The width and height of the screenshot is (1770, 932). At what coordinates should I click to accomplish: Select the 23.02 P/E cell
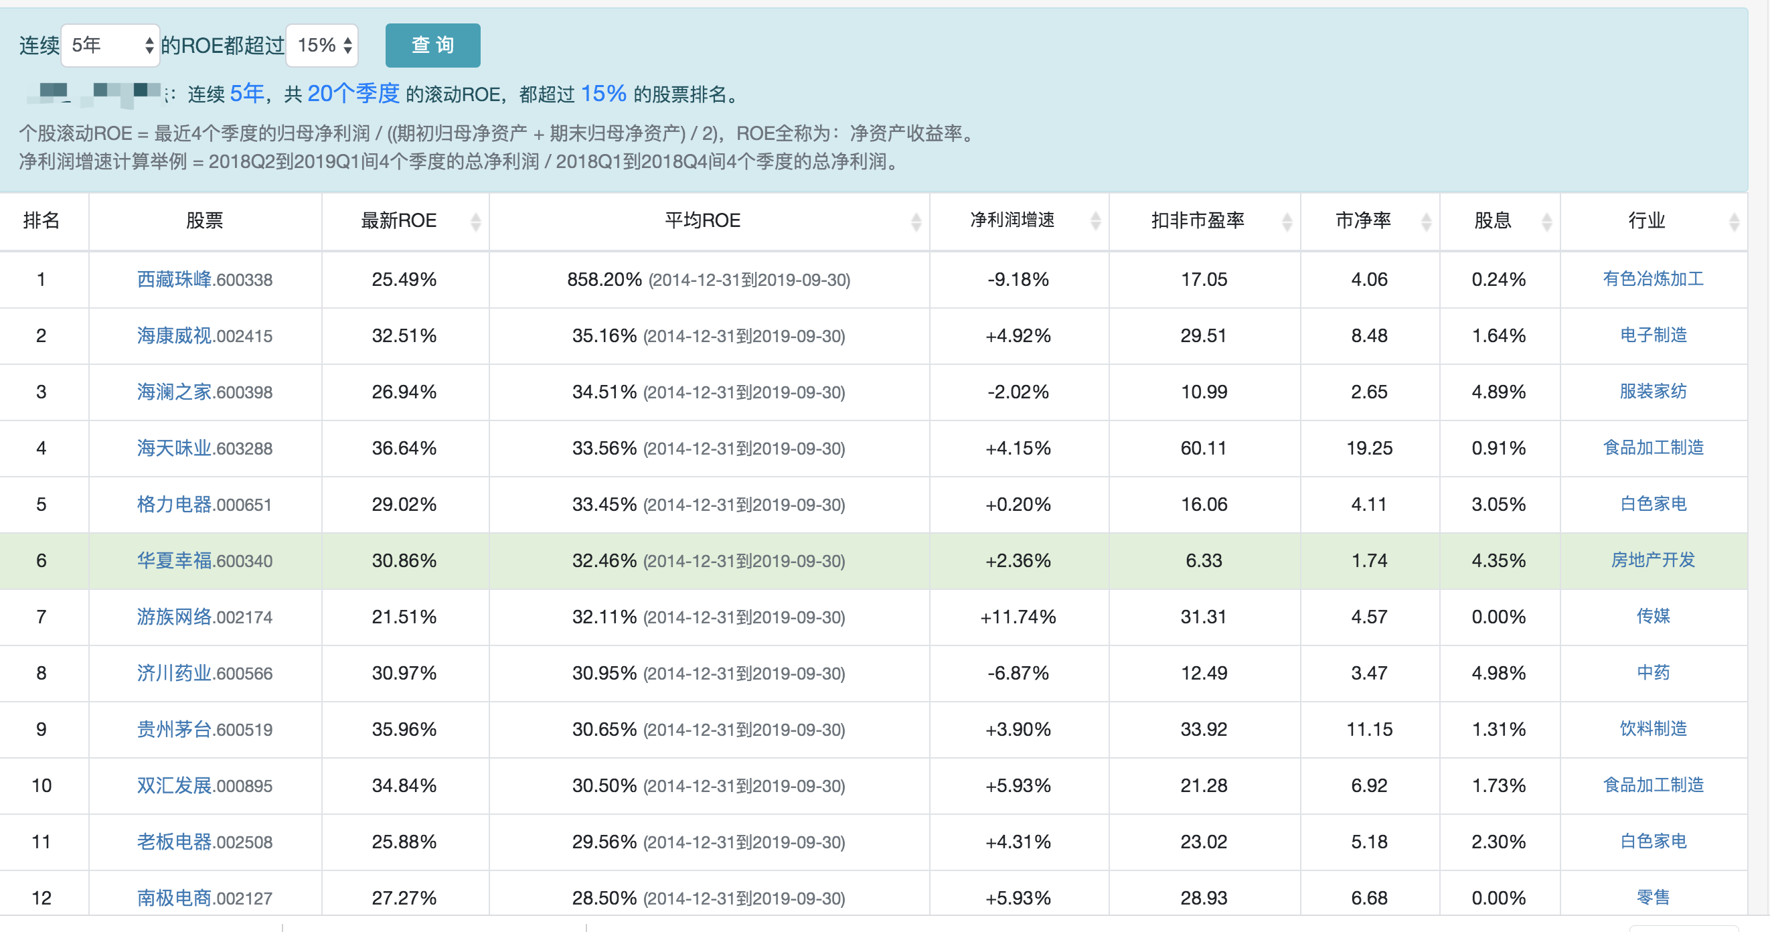click(1204, 842)
